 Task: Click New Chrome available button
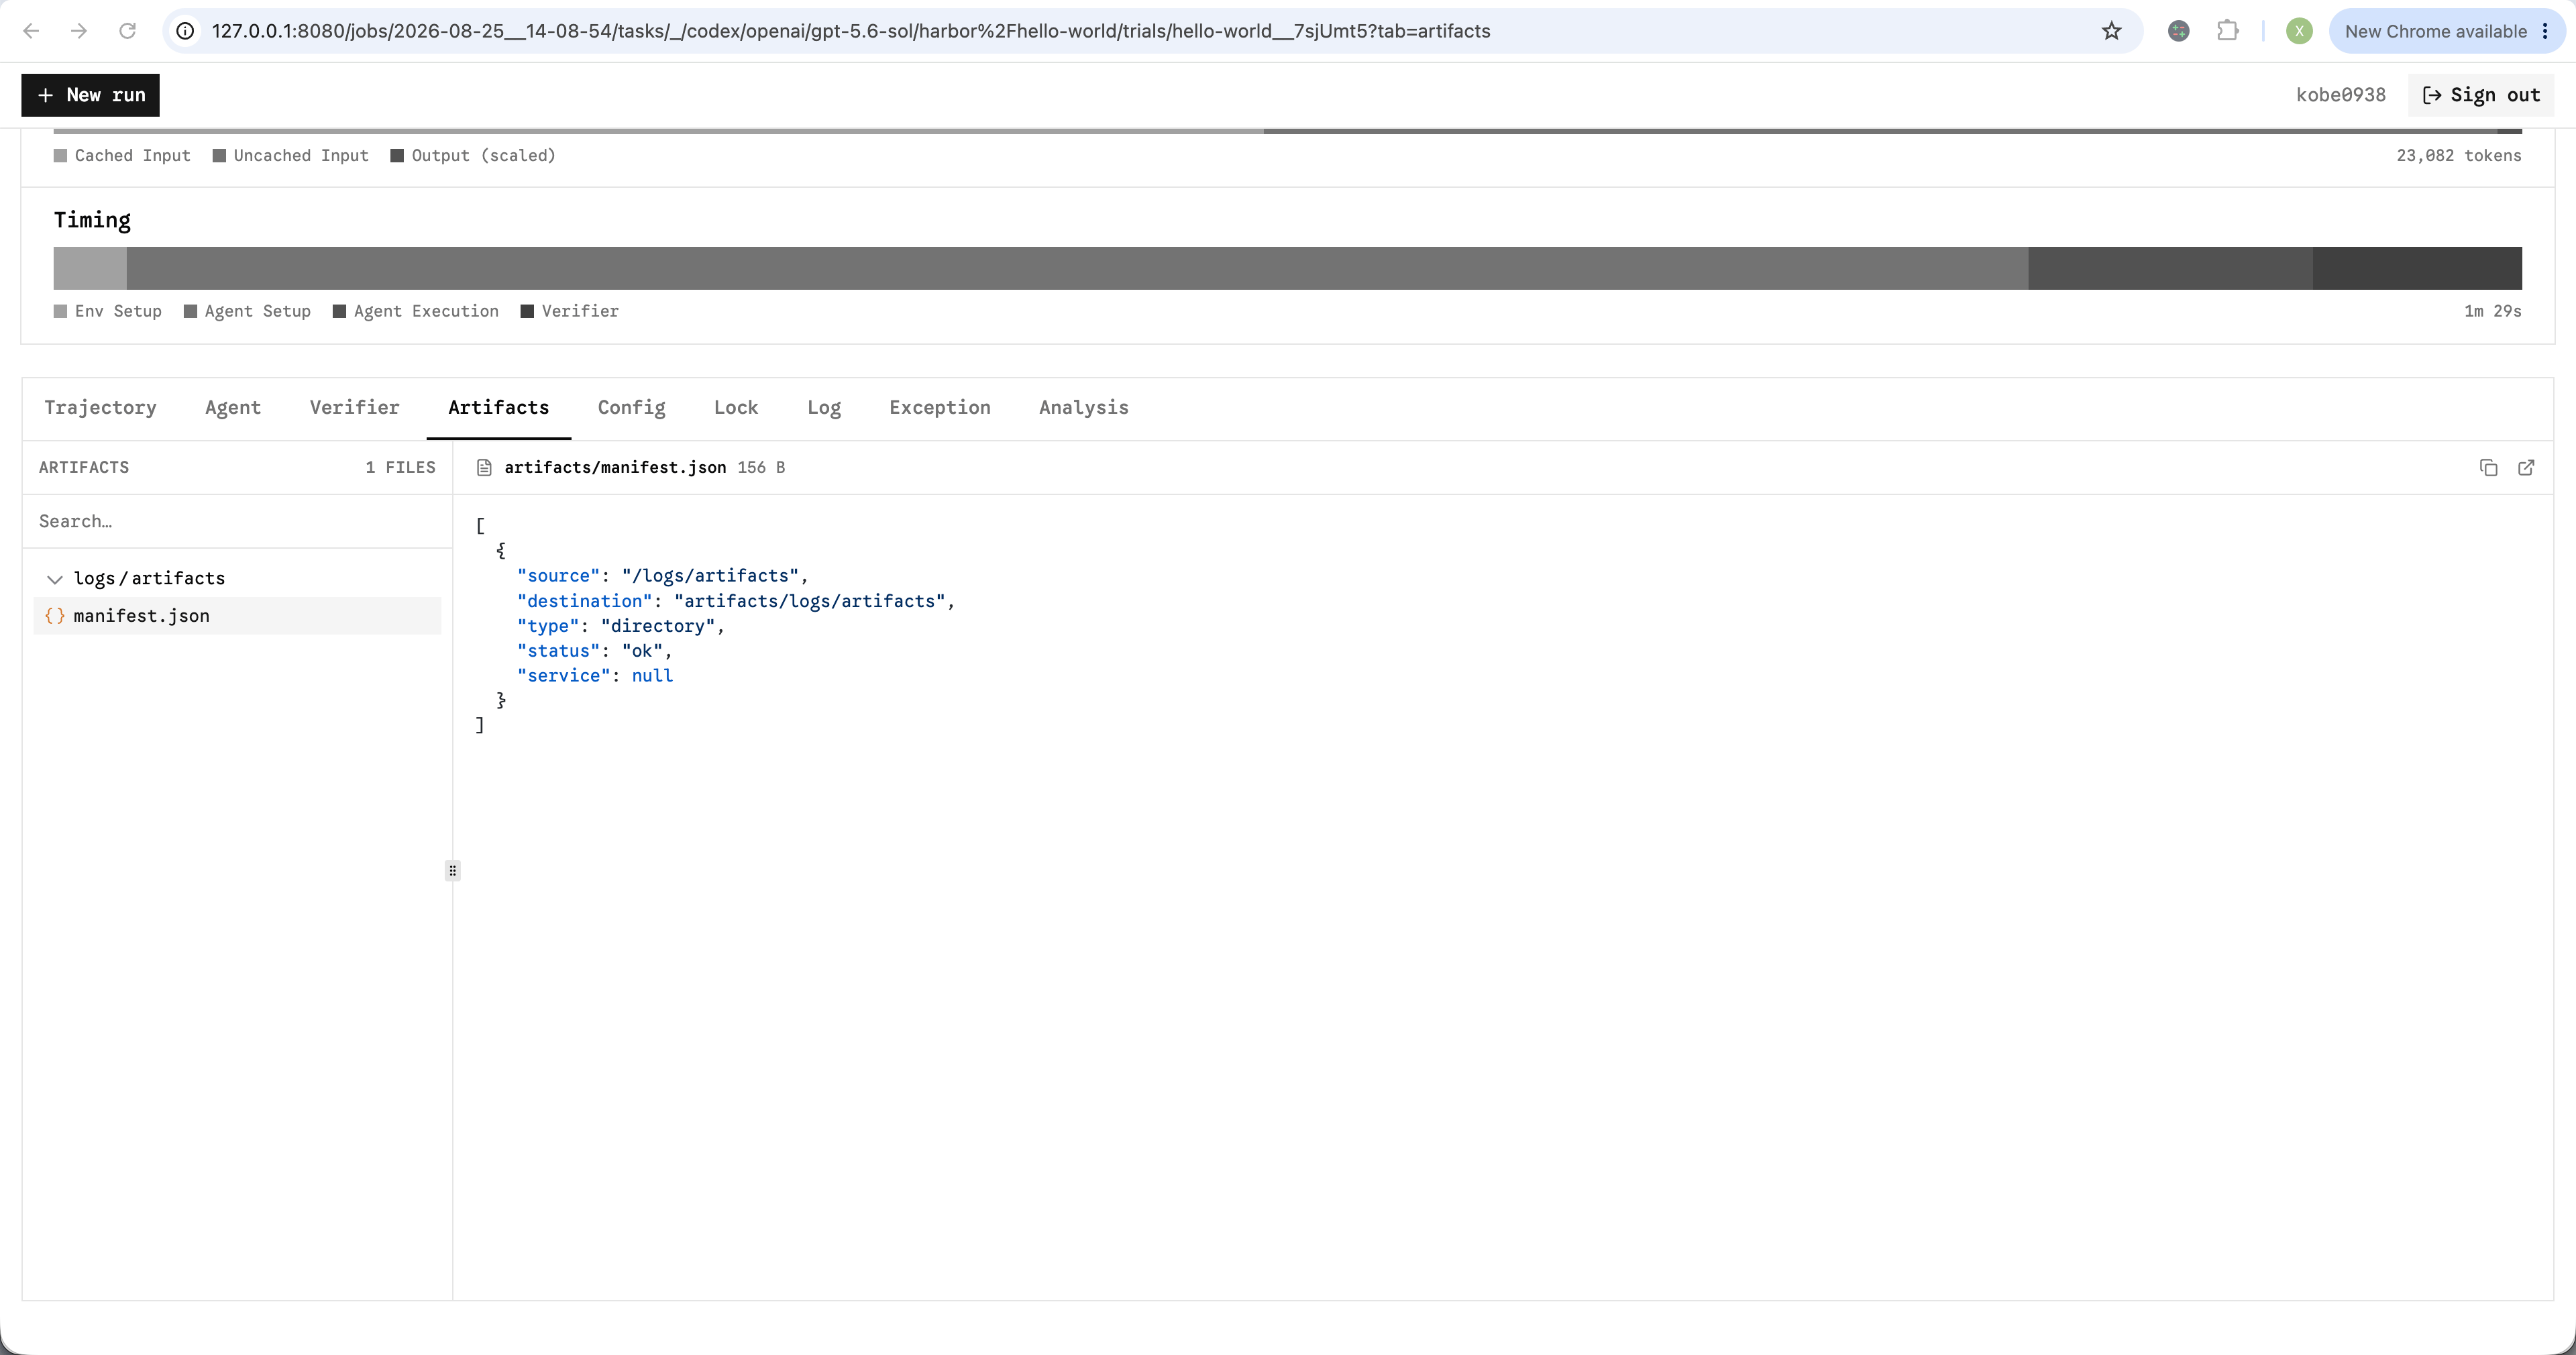tap(2435, 31)
